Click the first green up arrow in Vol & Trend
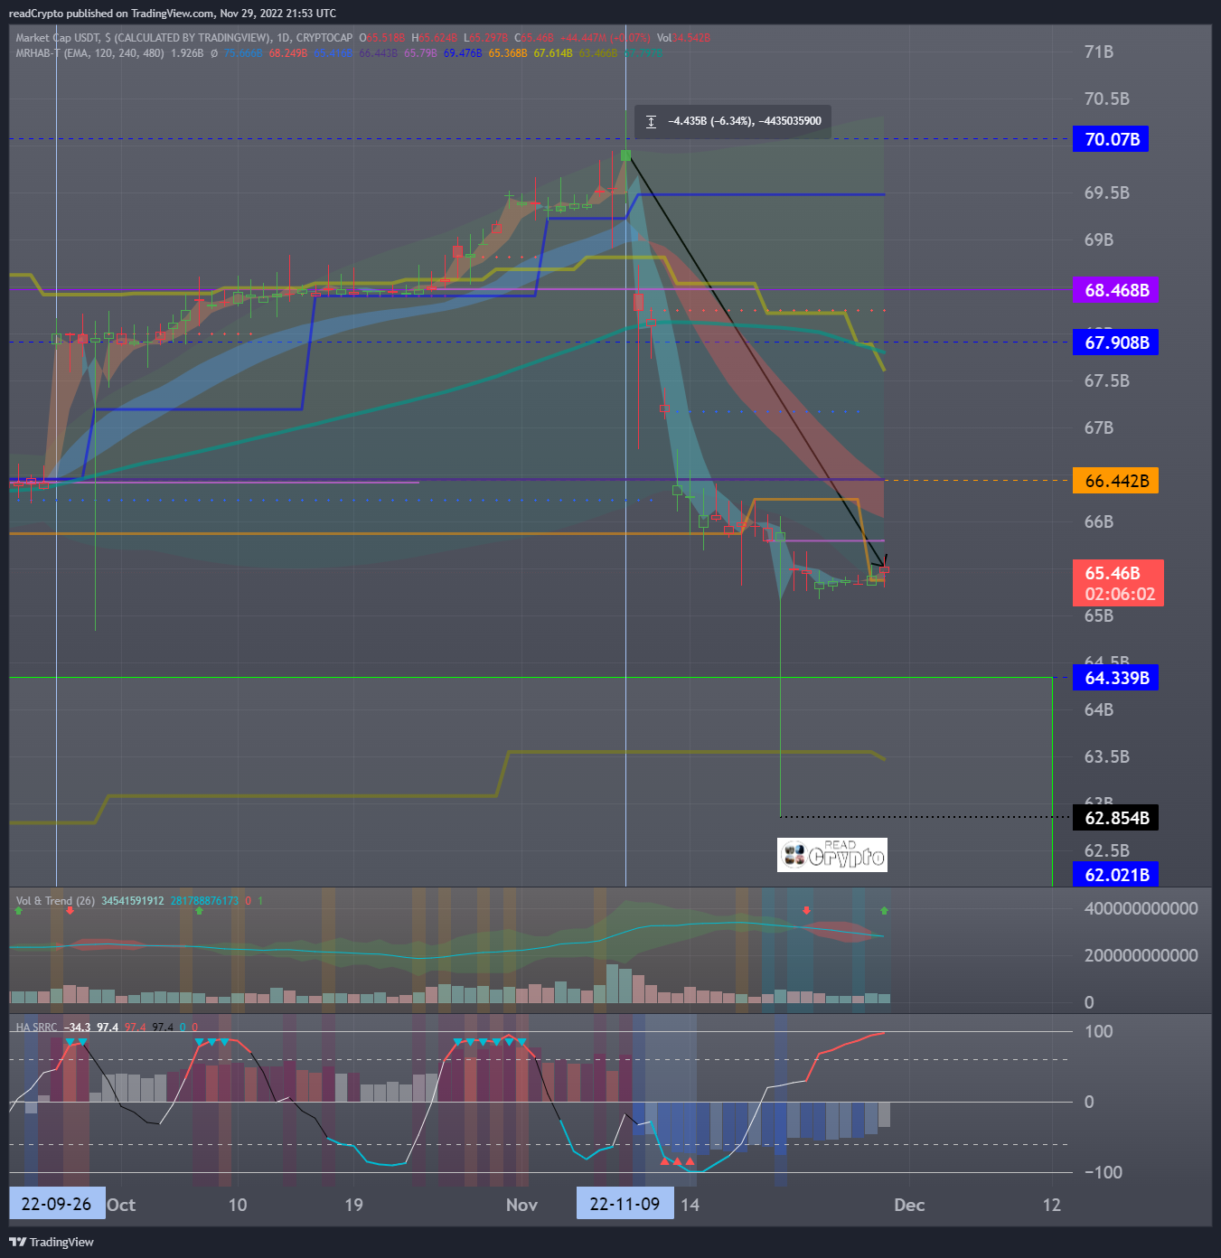Viewport: 1221px width, 1258px height. (x=19, y=911)
